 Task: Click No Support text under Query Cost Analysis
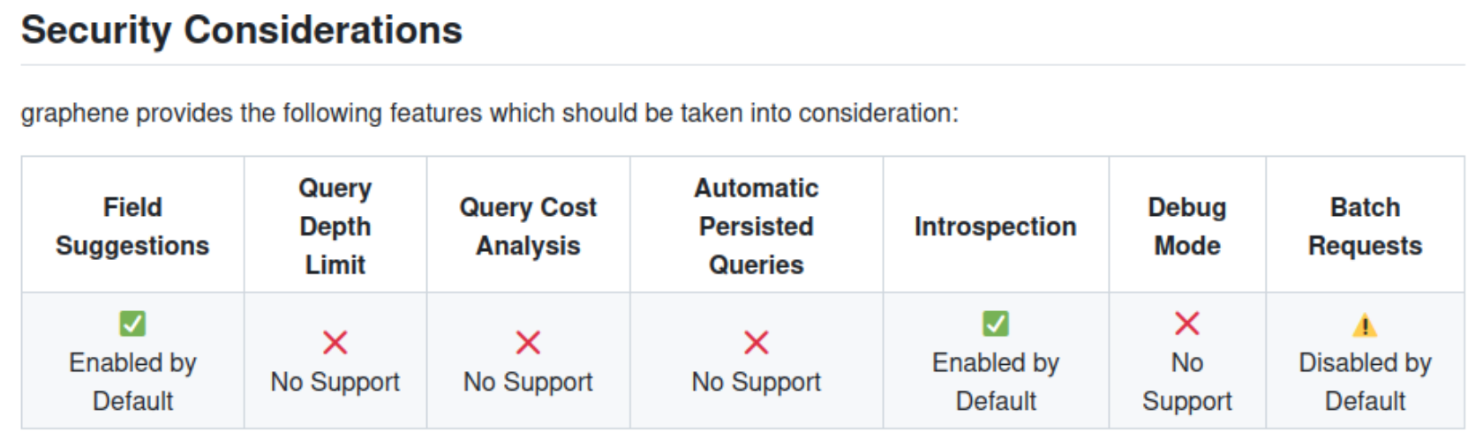(528, 382)
